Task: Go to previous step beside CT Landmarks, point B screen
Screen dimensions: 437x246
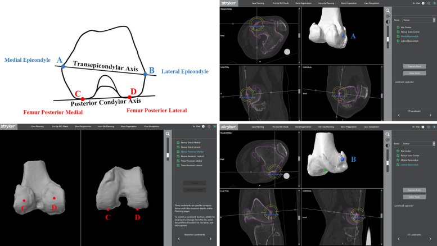Action: (x=399, y=239)
